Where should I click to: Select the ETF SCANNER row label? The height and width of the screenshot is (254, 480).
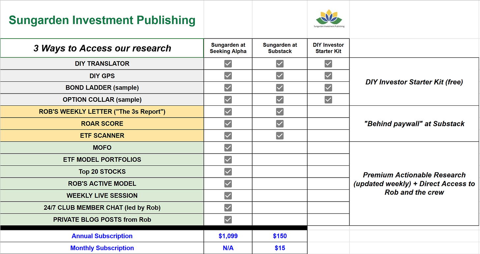point(102,135)
